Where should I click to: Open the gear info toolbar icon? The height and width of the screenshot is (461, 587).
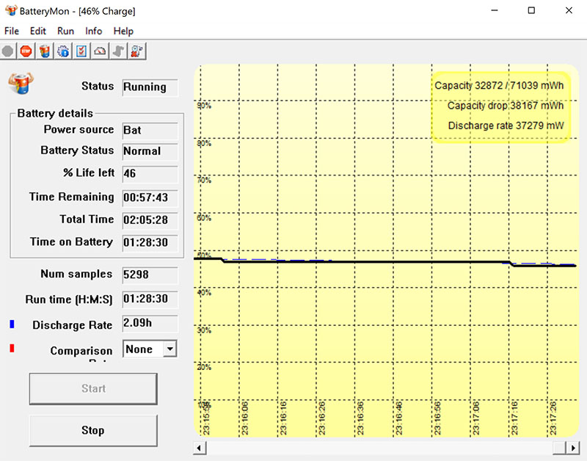(x=63, y=51)
